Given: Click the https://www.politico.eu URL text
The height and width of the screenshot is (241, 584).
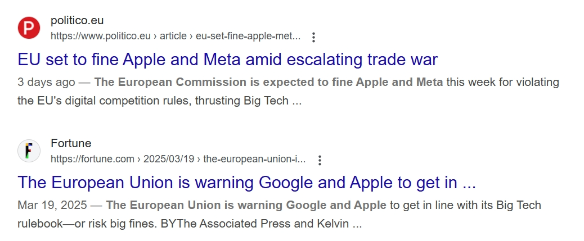Looking at the screenshot, I should tap(101, 36).
